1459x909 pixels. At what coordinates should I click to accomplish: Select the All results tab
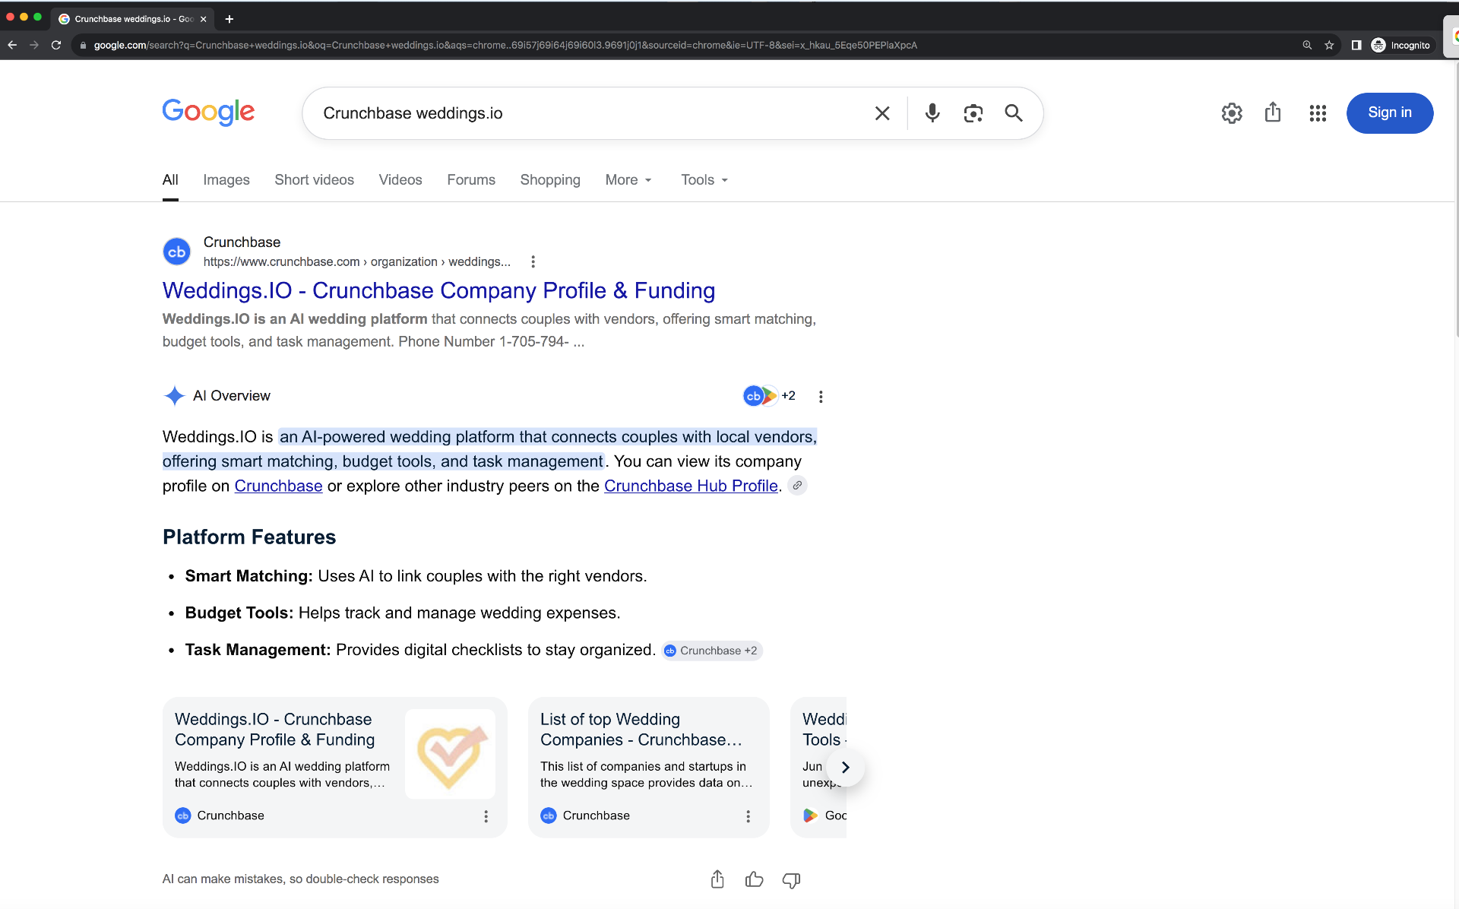click(170, 180)
